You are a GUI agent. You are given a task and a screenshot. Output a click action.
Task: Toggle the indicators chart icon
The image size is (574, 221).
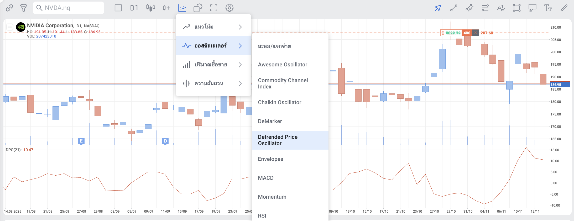click(x=182, y=8)
